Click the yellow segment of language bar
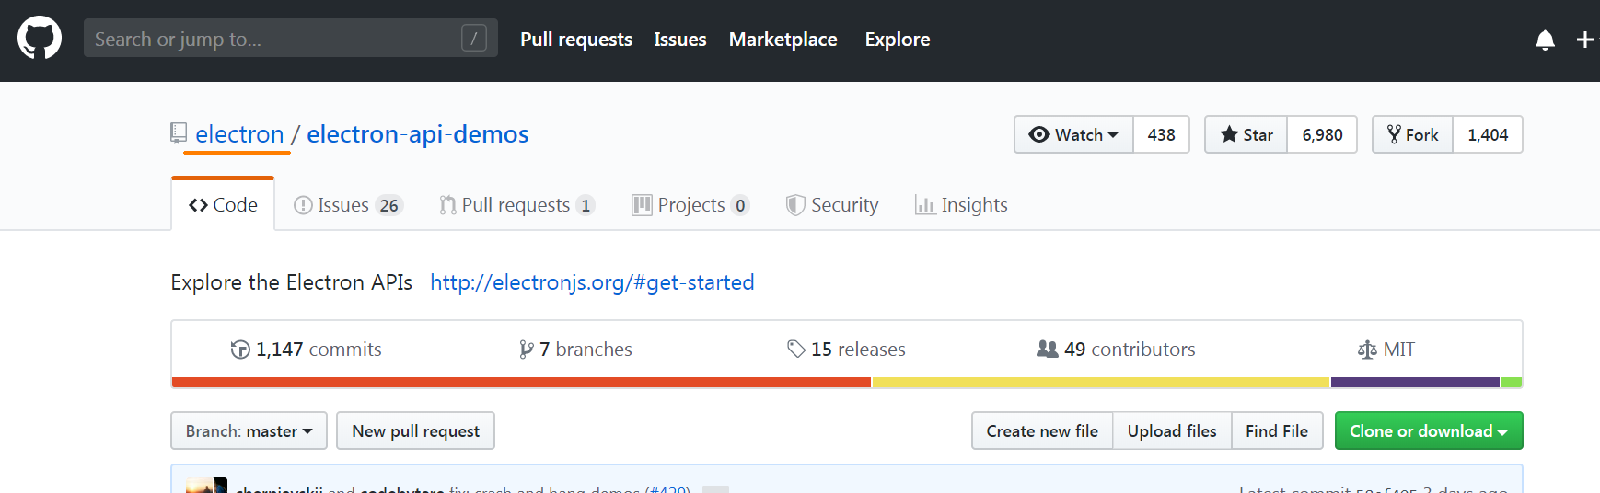Screen dimensions: 1600x493 point(1101,382)
